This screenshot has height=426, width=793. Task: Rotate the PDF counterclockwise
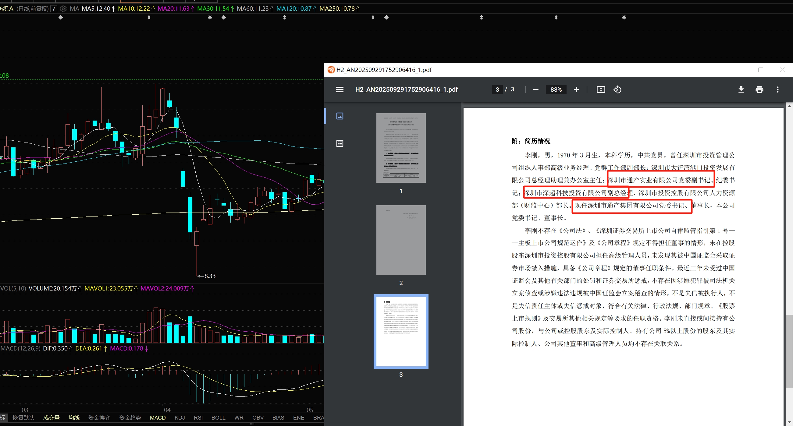pos(617,90)
